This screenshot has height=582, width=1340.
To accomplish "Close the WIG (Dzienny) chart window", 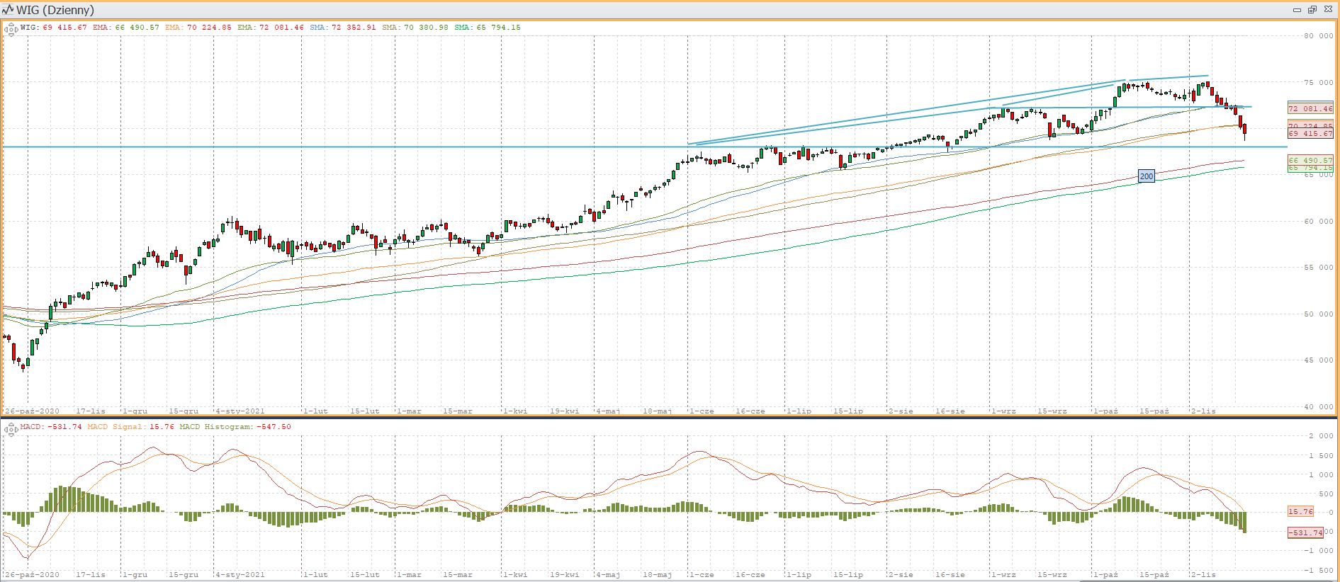I will tap(1328, 10).
